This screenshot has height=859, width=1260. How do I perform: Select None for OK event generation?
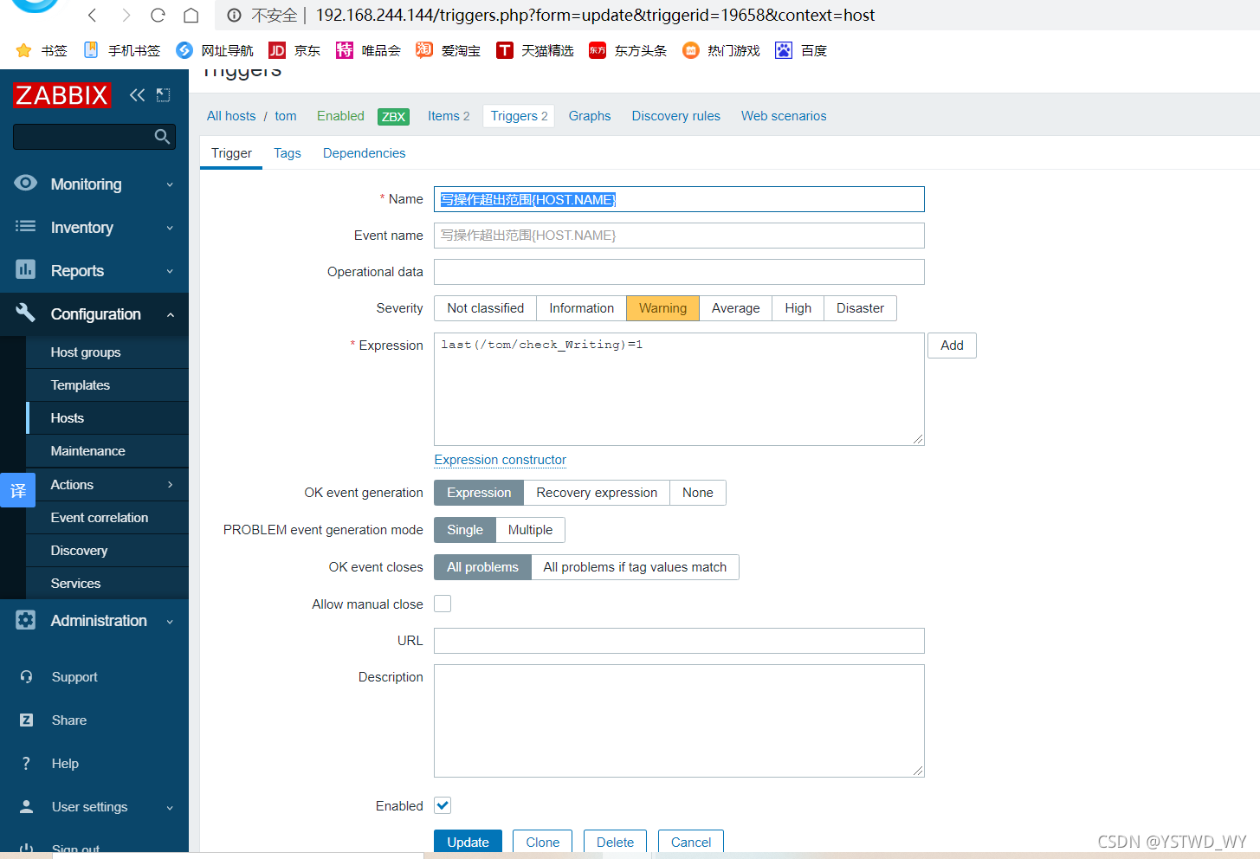click(x=697, y=493)
